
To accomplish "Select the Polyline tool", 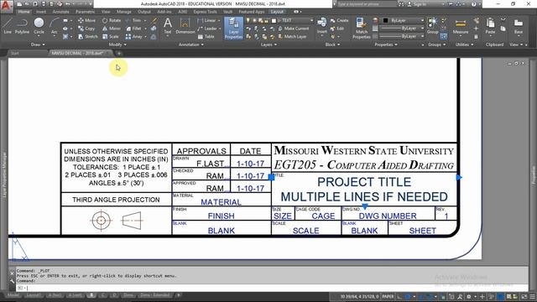I will (22, 26).
